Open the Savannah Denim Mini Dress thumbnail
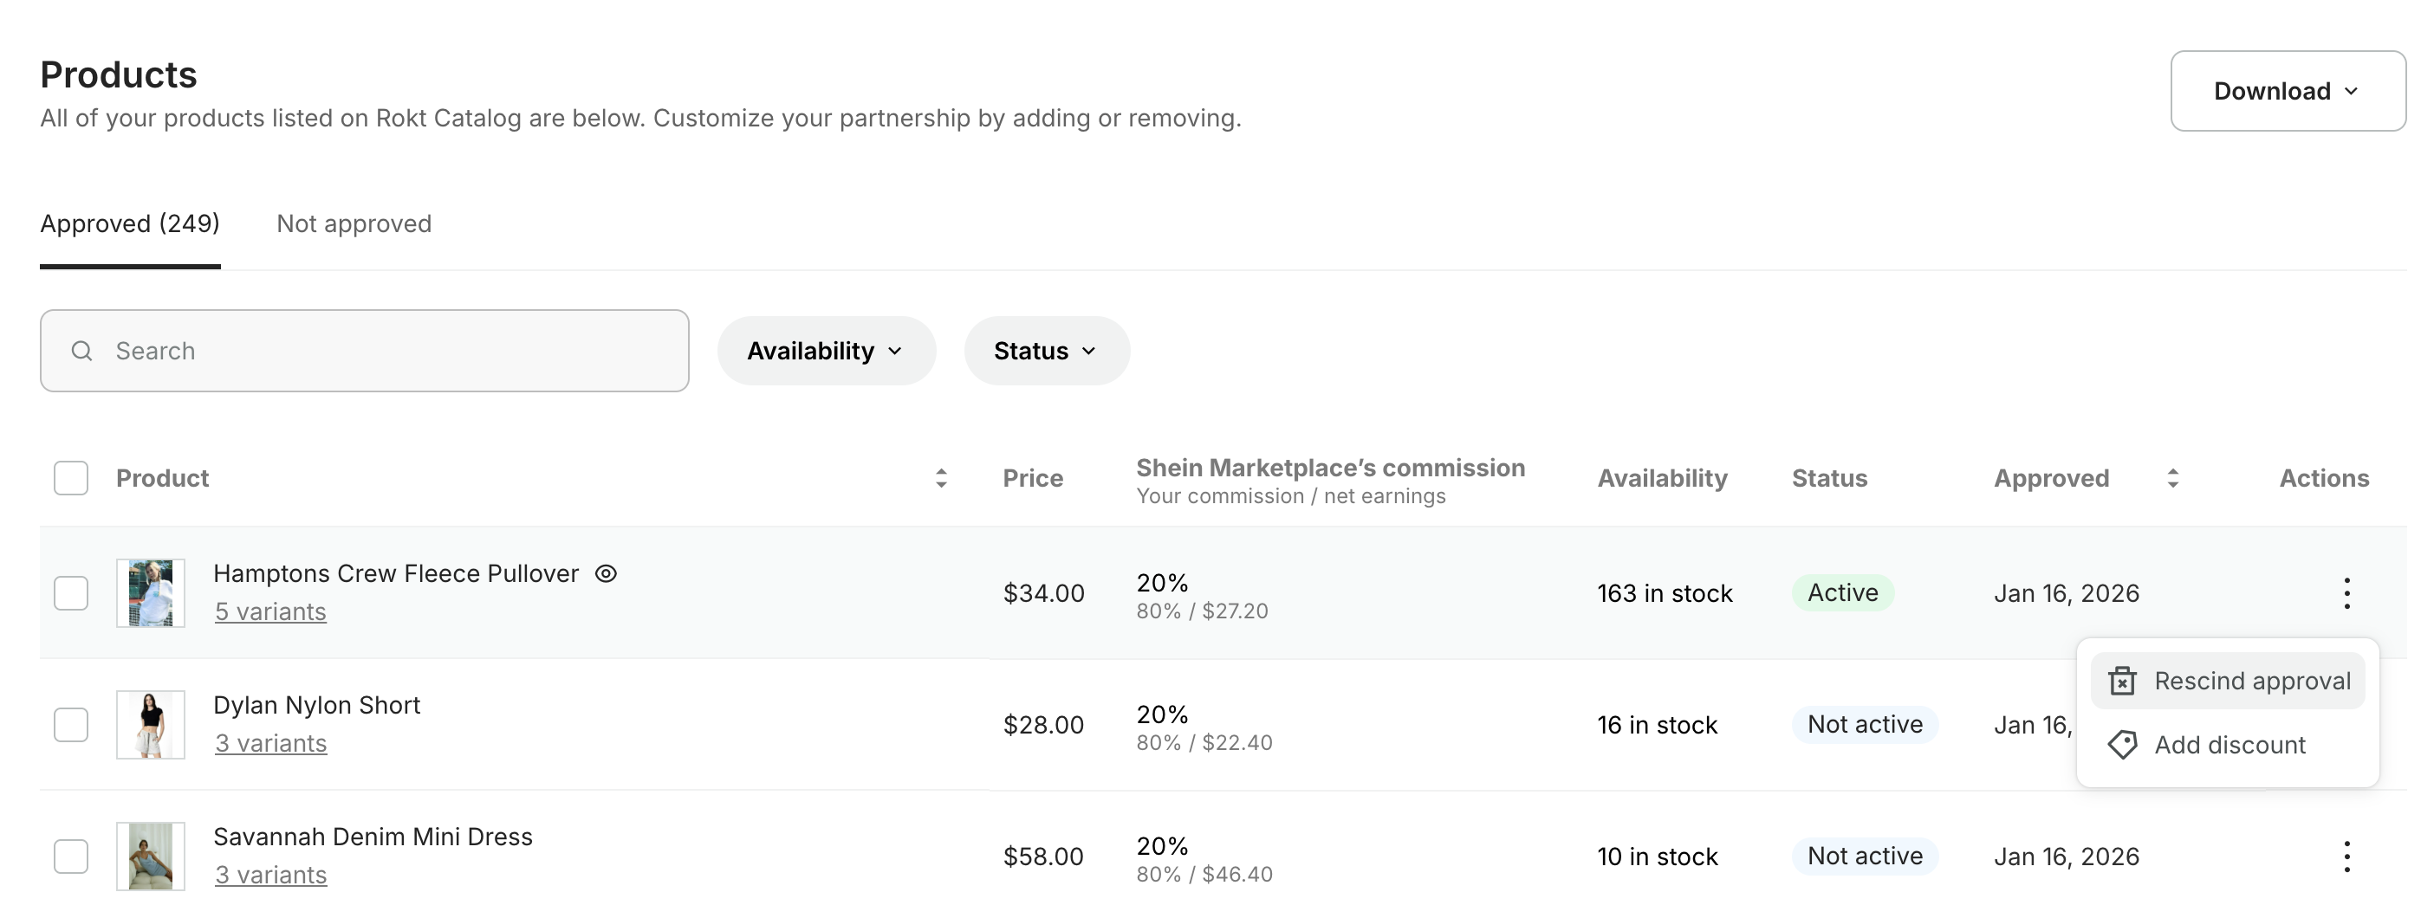2421x918 pixels. tap(151, 856)
